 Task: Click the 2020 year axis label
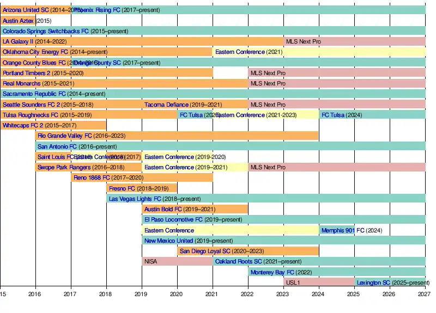[177, 294]
